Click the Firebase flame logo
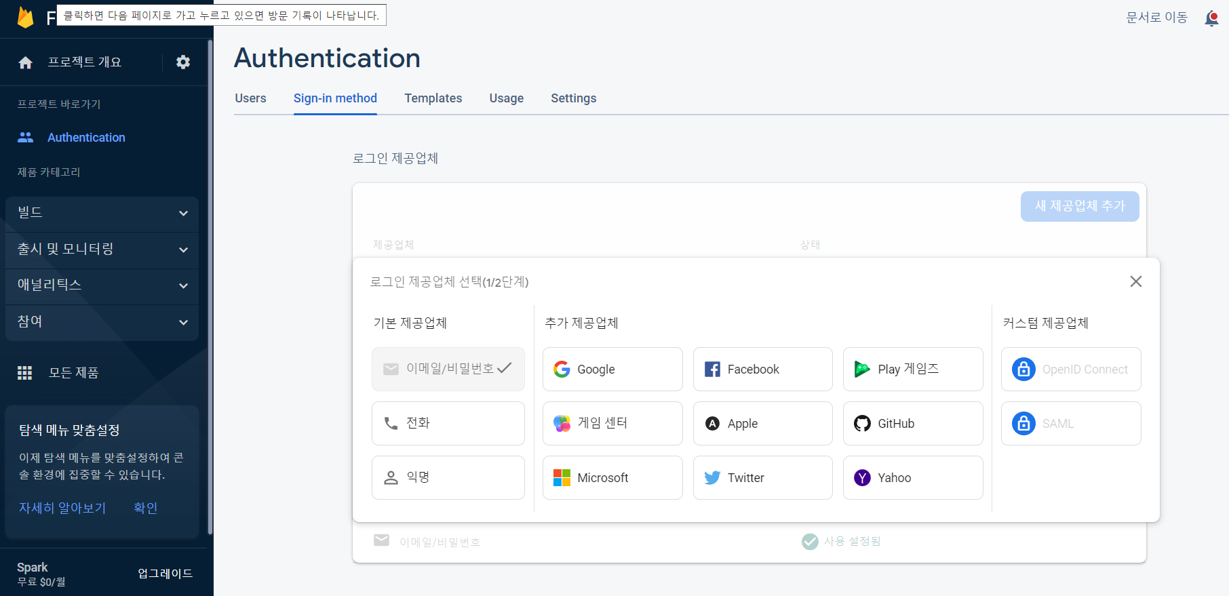 point(26,17)
